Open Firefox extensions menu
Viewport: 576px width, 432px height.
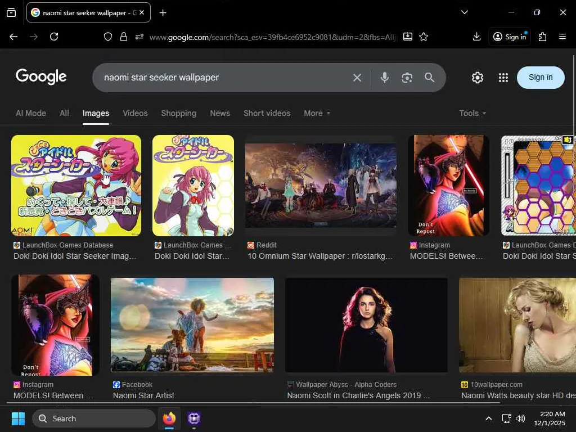(542, 37)
